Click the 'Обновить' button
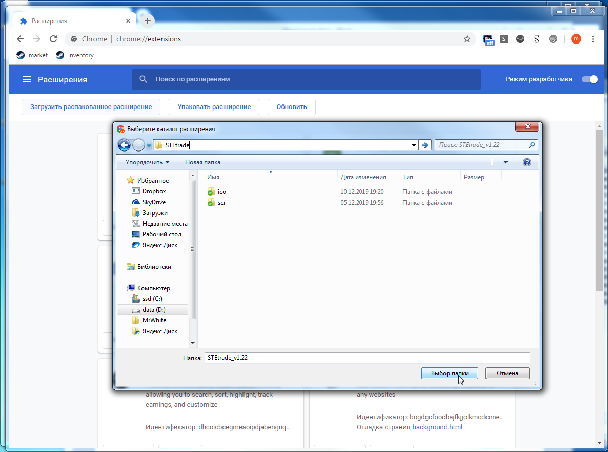The height and width of the screenshot is (452, 608). click(x=292, y=107)
